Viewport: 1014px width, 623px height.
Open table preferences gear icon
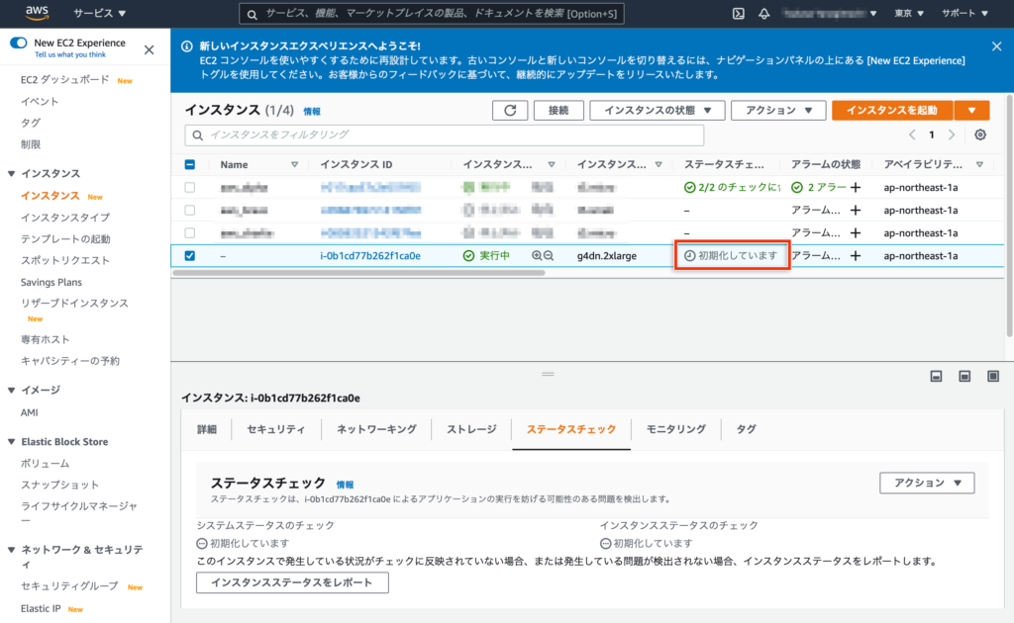pos(980,134)
